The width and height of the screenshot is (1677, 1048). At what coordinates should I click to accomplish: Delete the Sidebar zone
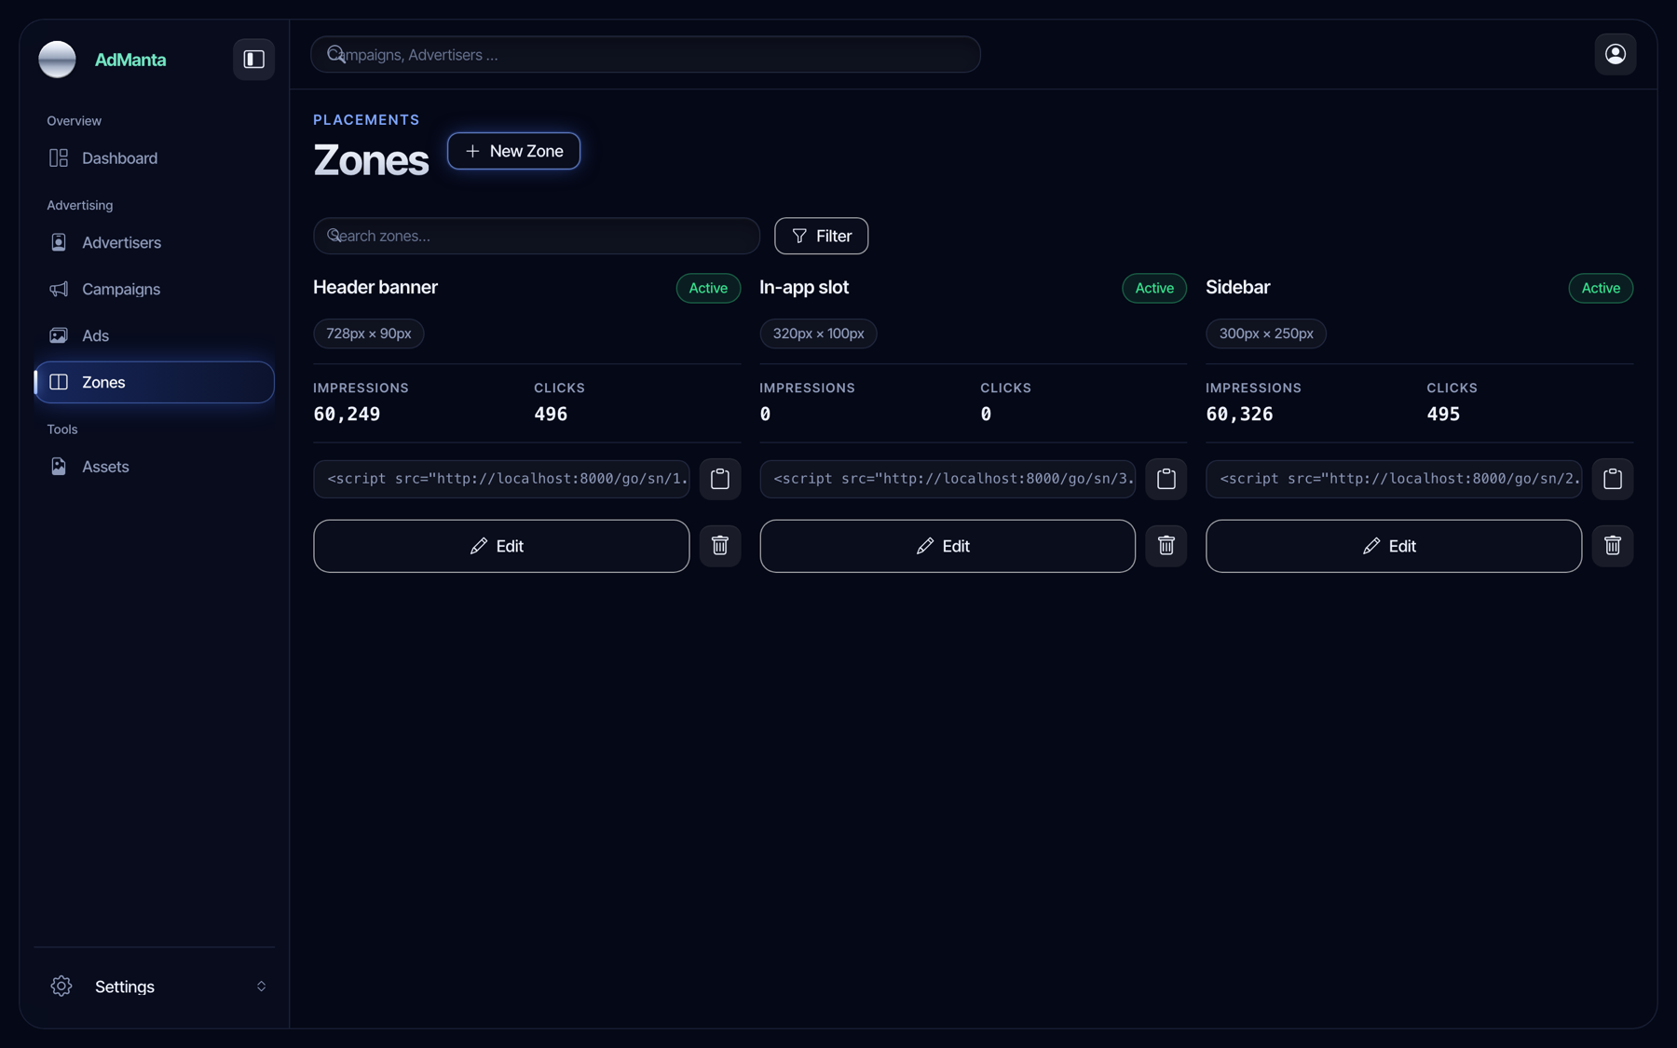click(x=1613, y=546)
